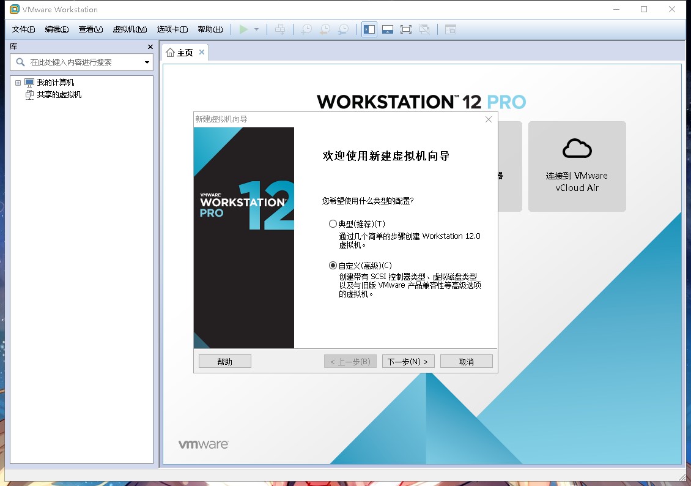Select the 自定义(高级) radio option
Screen dimensions: 691x486
[x=333, y=266]
